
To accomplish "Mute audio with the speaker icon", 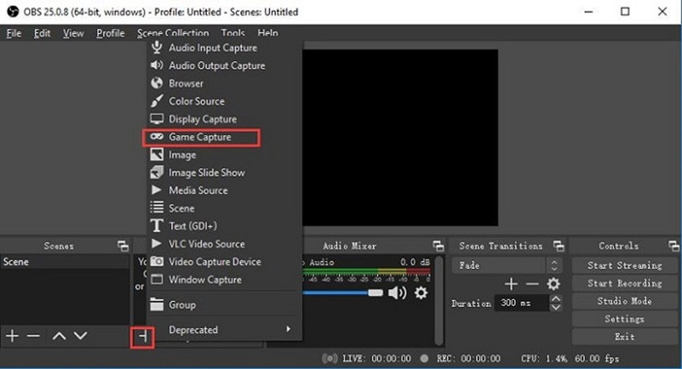I will point(397,293).
